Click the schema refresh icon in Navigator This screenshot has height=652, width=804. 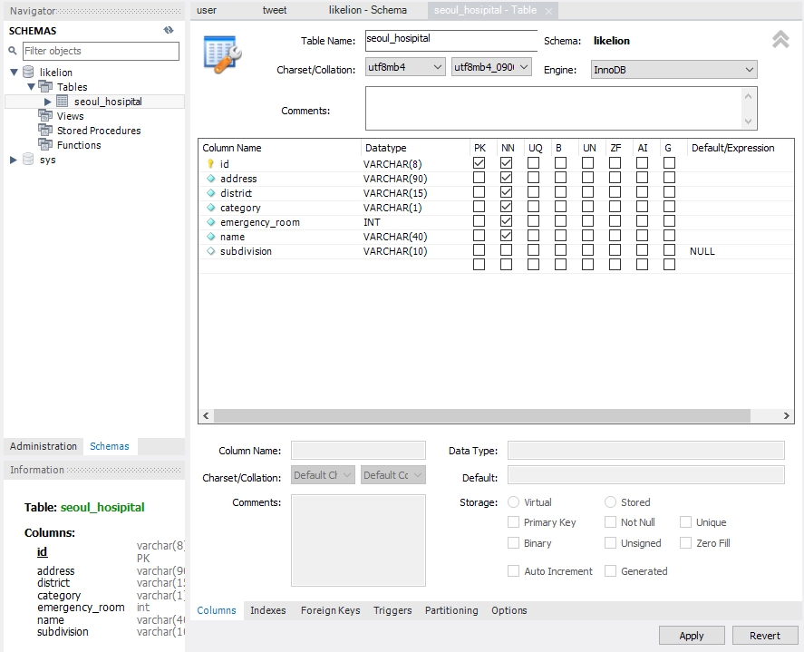point(169,30)
